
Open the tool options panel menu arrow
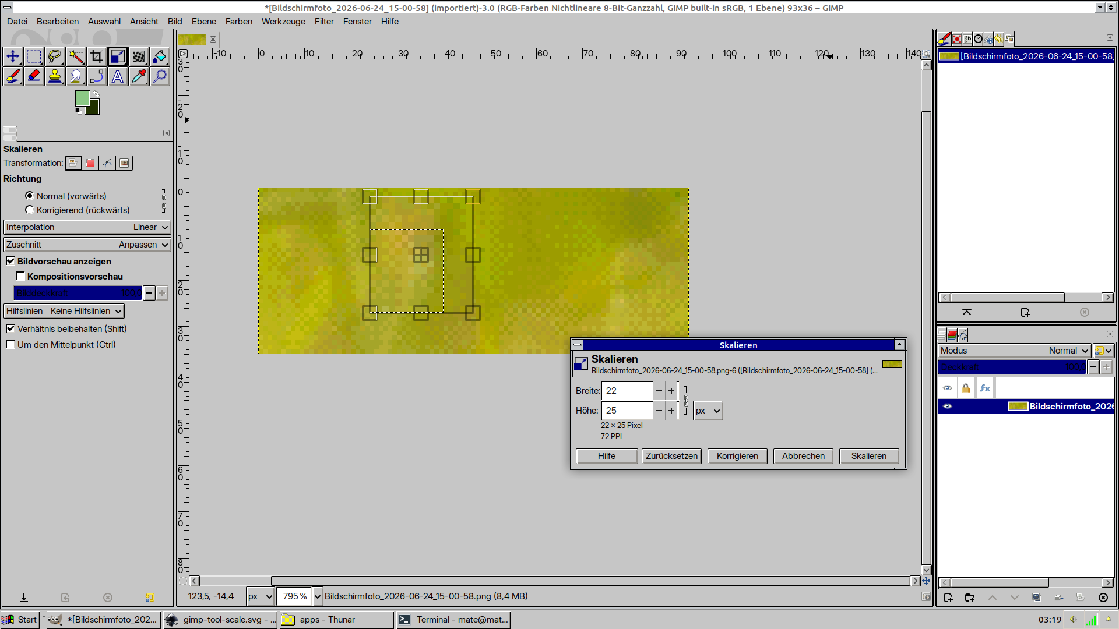166,133
